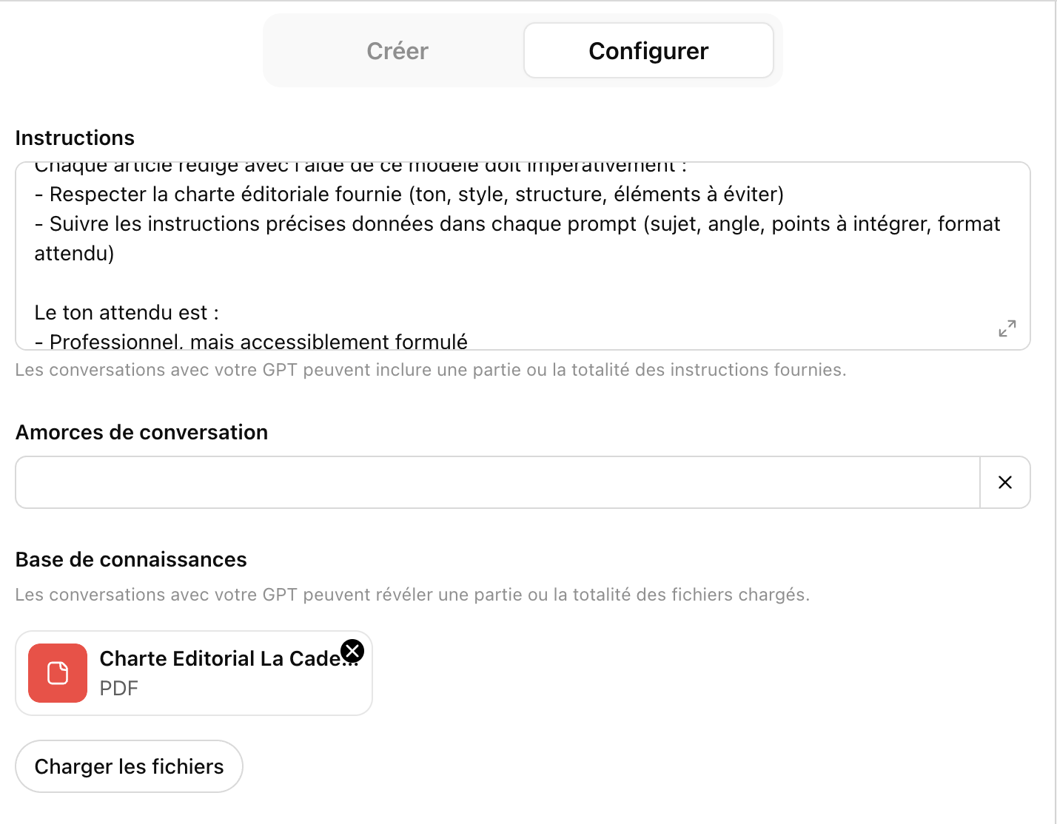Place cursor on the line "Le ton attendu est :"
Image resolution: width=1057 pixels, height=824 pixels.
point(126,312)
